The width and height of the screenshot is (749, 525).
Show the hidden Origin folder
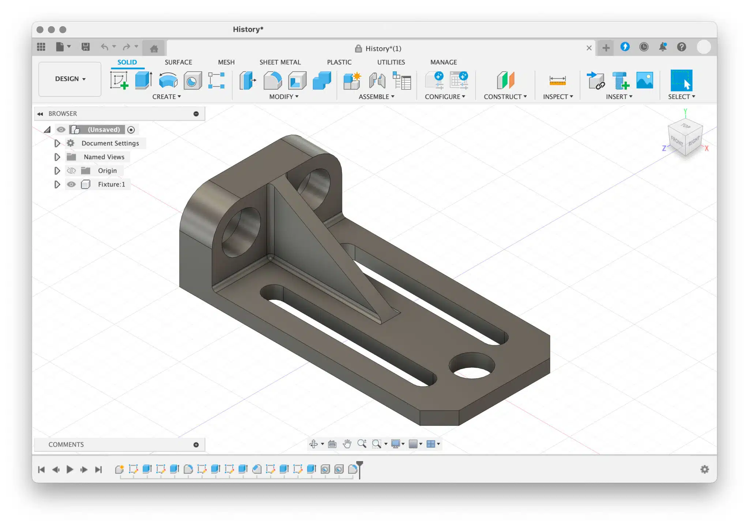(x=71, y=171)
